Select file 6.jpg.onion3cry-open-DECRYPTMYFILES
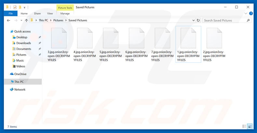The height and width of the screenshot is (133, 257). [x=136, y=44]
